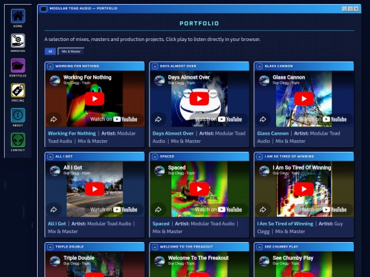Open the Portfolio folder icon
The height and width of the screenshot is (277, 370).
18,66
